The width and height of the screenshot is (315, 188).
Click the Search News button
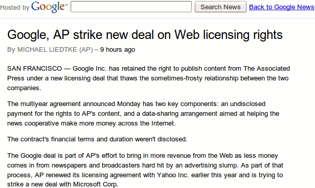click(x=220, y=7)
